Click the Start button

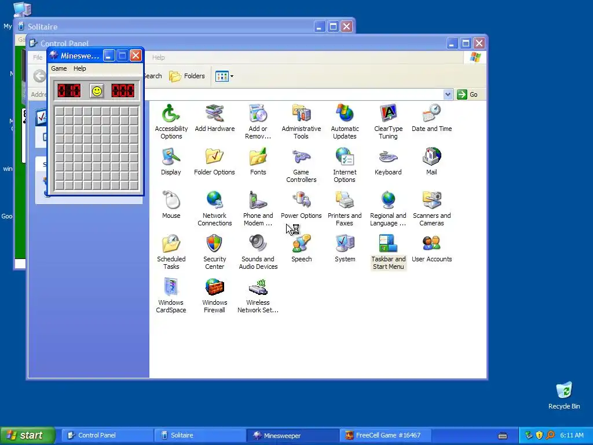(27, 435)
